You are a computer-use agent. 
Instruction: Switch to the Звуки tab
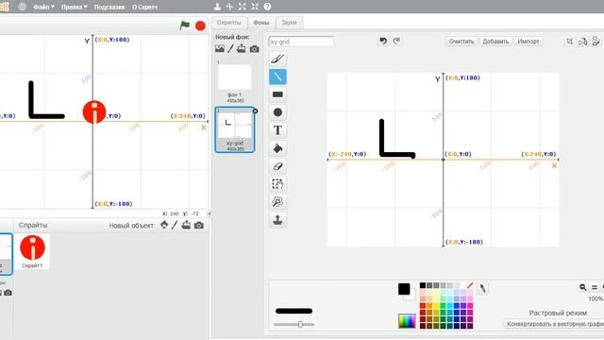[289, 23]
